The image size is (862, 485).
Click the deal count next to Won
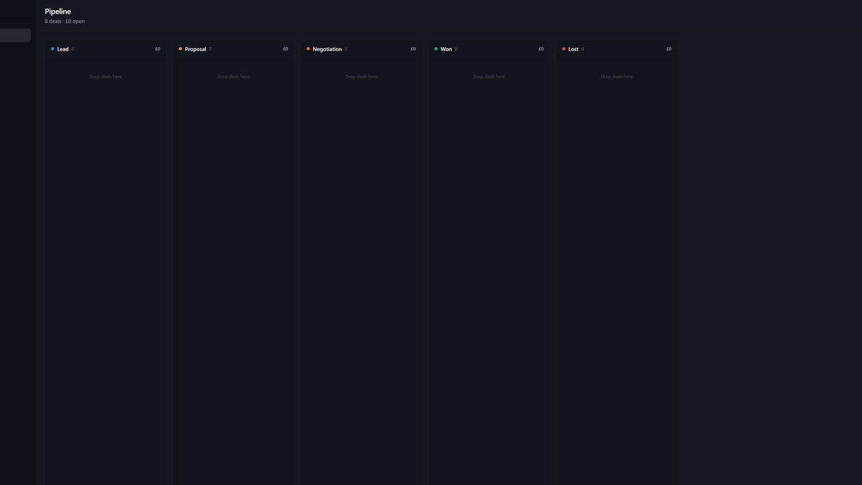click(x=456, y=49)
